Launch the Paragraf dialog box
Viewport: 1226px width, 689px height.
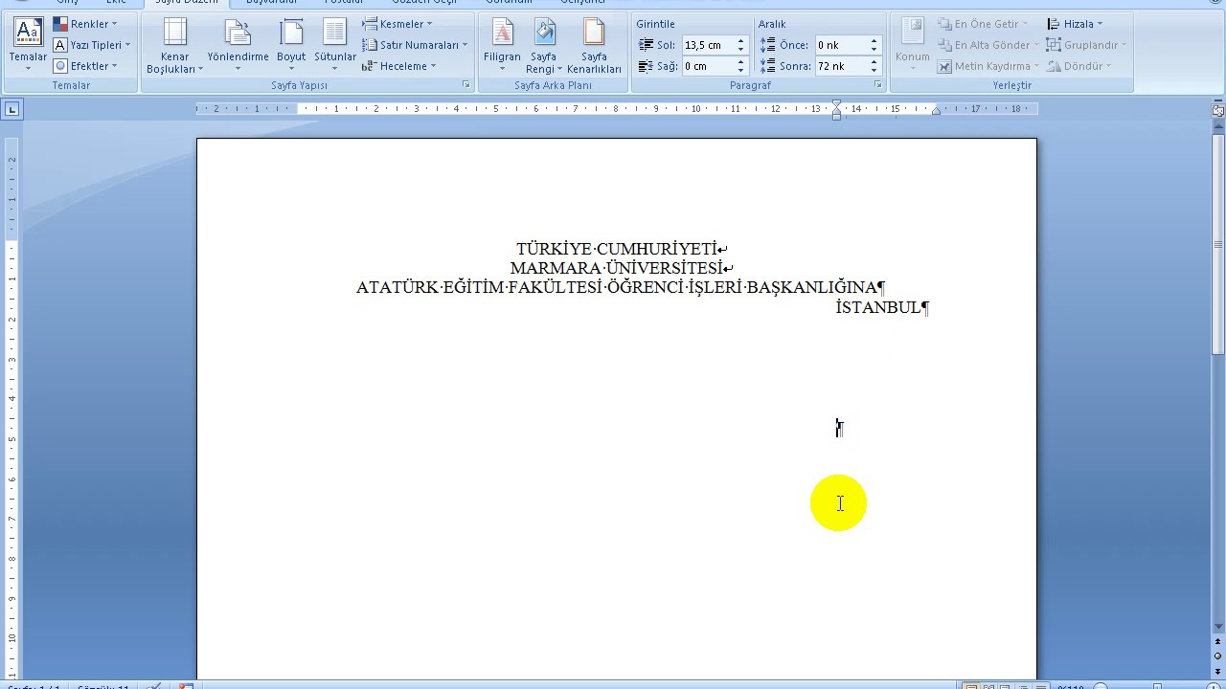pos(878,85)
